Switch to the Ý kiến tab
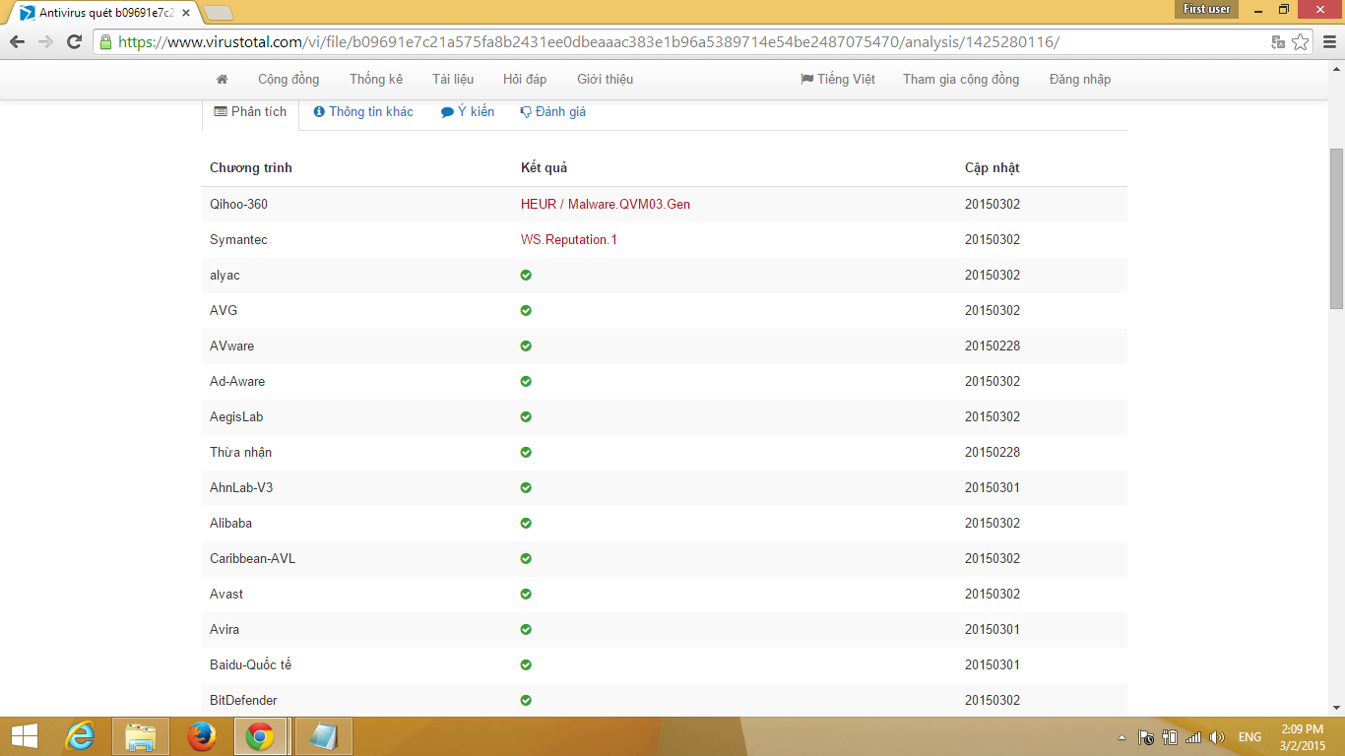Screen dimensions: 1345x756 (468, 112)
